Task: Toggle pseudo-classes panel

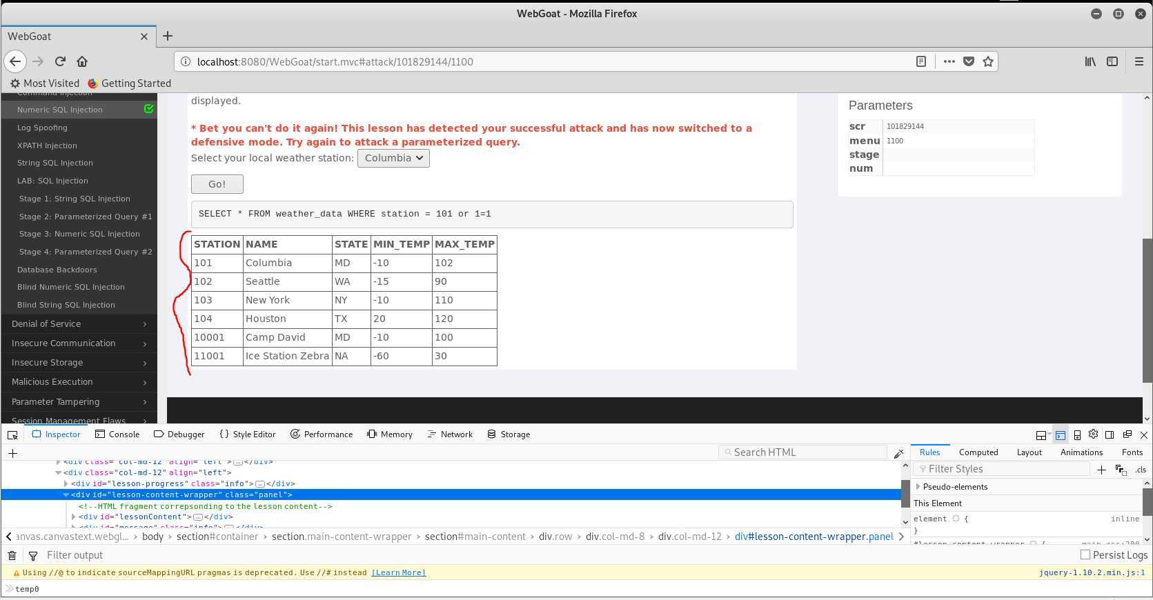Action: point(1121,470)
